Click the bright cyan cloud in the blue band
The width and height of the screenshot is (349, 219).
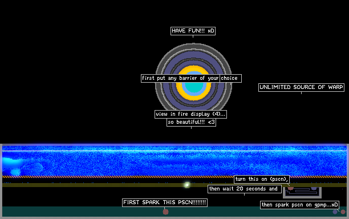click(12, 166)
